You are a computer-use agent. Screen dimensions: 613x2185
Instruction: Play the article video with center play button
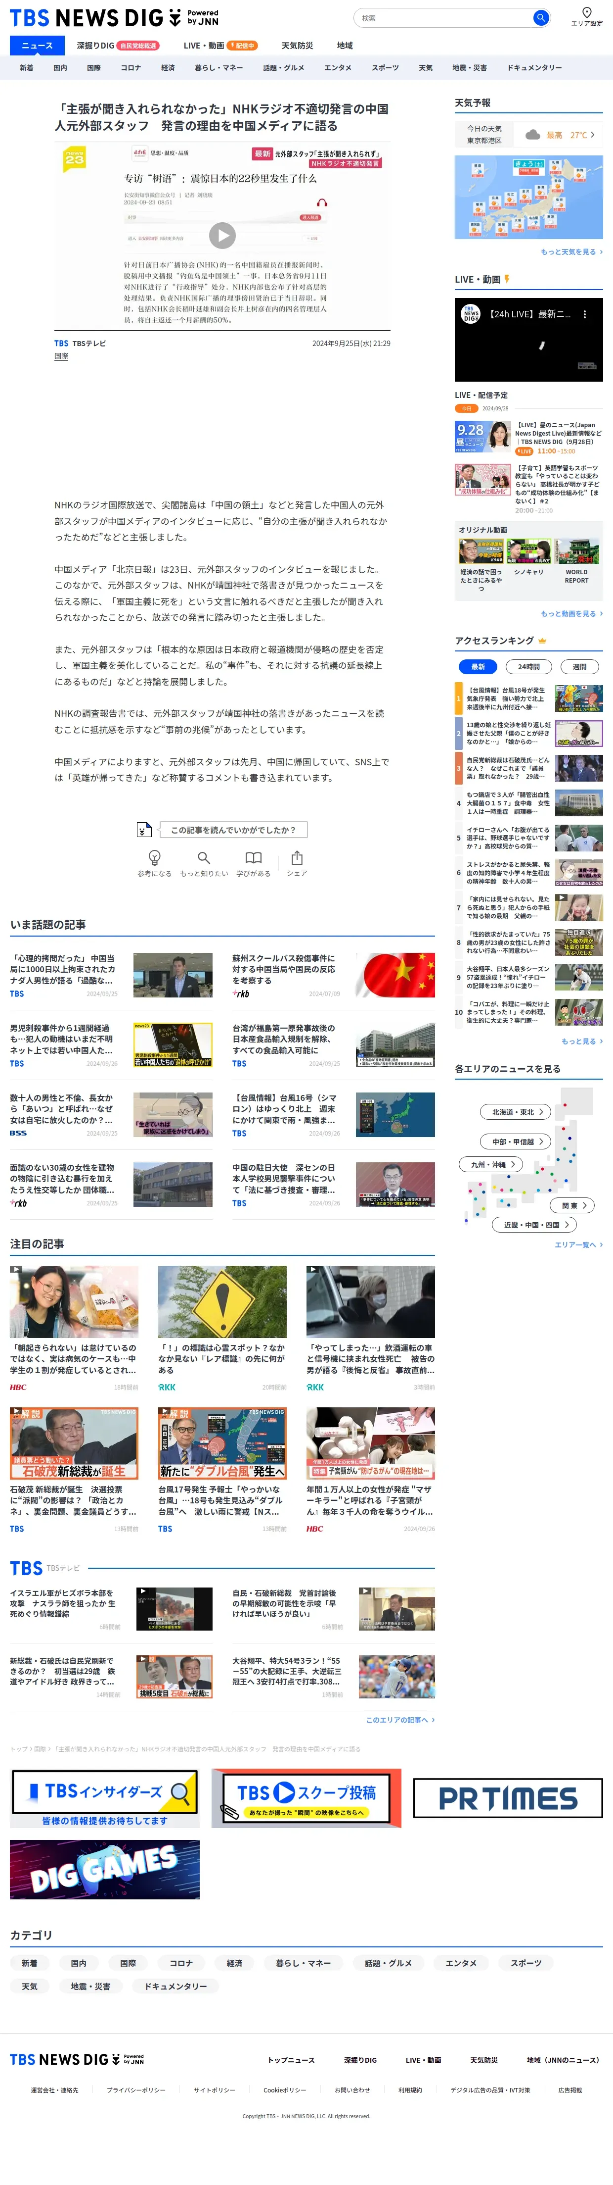(x=222, y=235)
